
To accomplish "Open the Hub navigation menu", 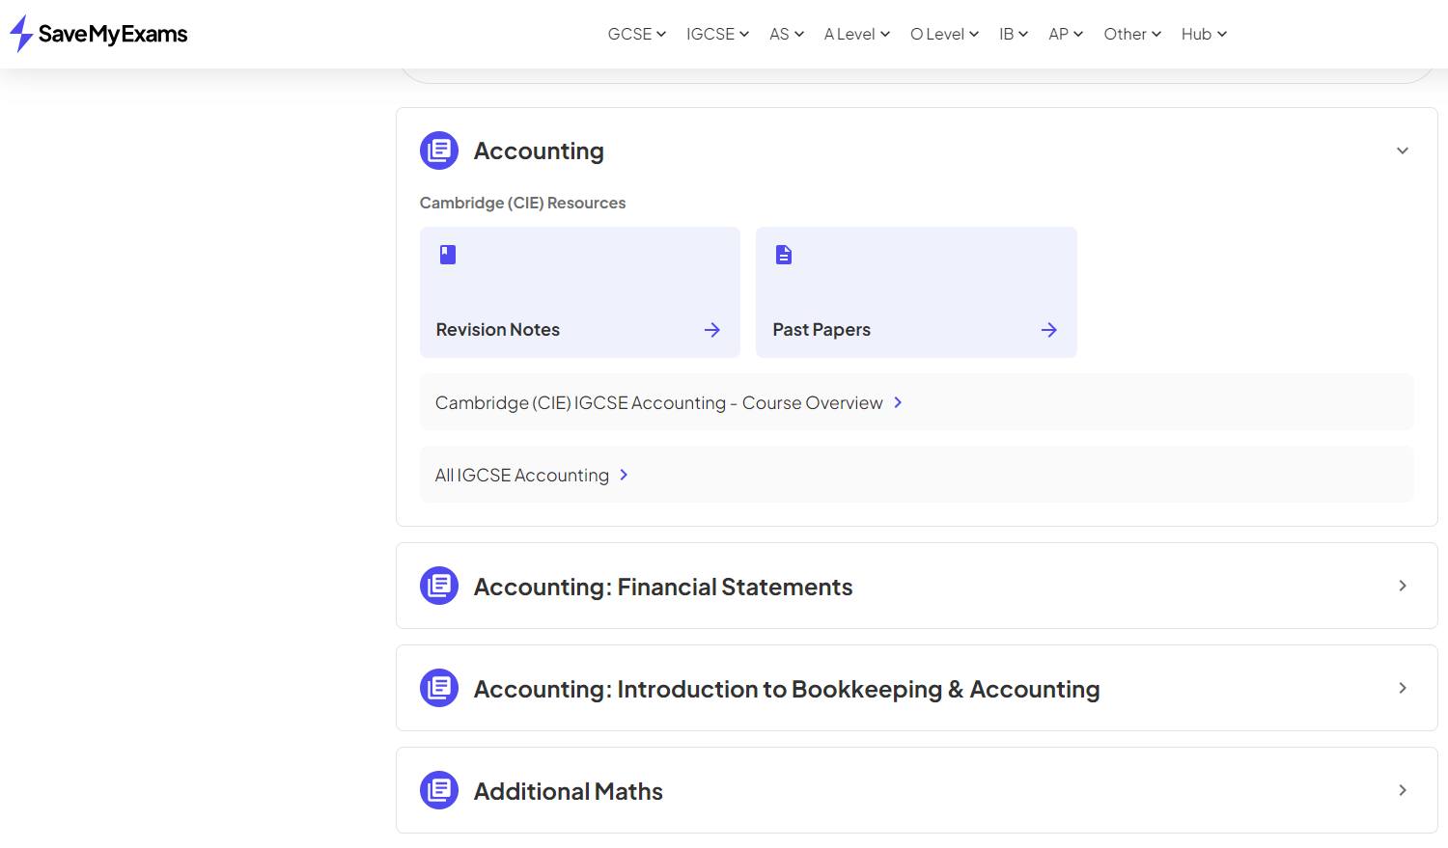I will [1204, 34].
